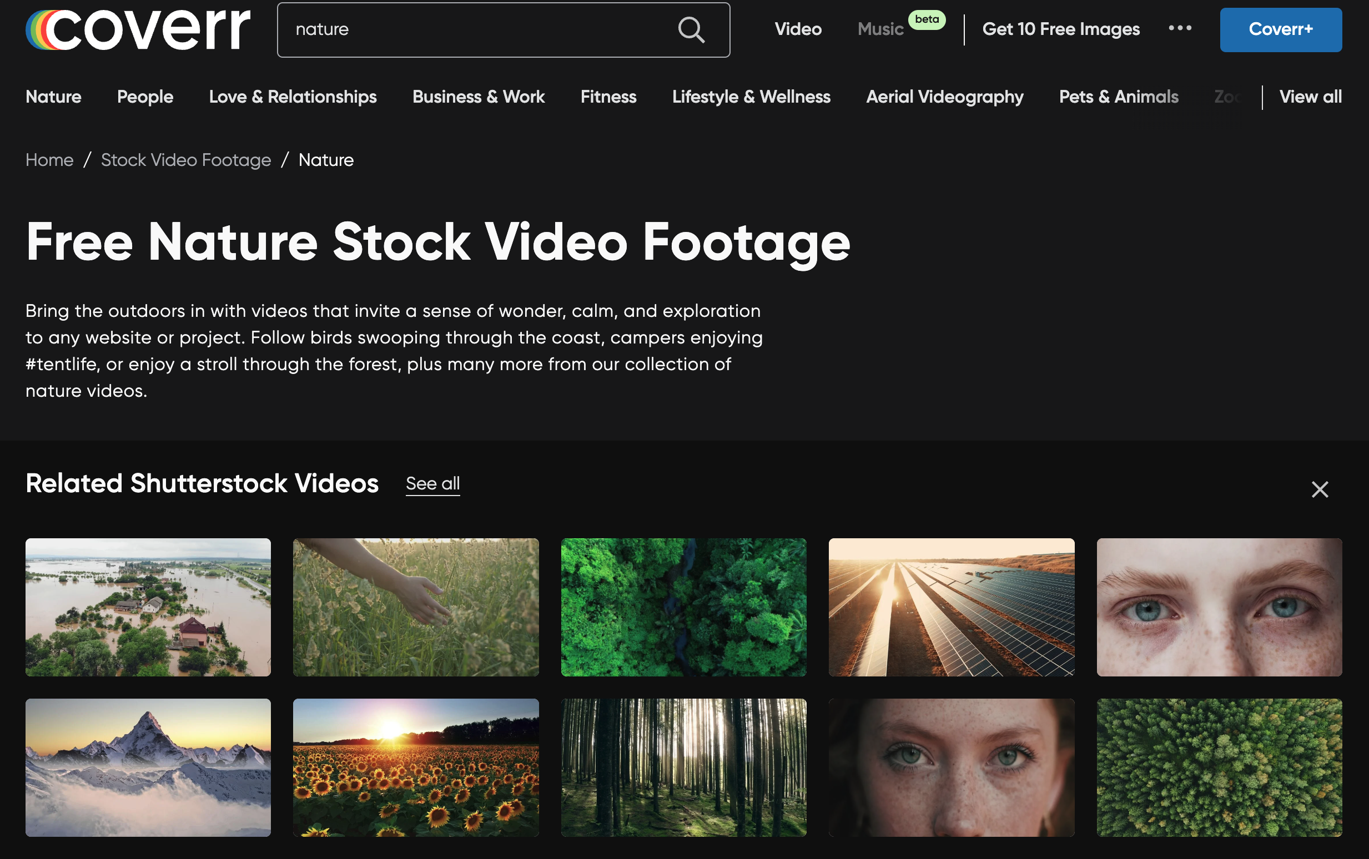Image resolution: width=1369 pixels, height=859 pixels.
Task: Click Get 10 Free Images link
Action: (x=1060, y=29)
